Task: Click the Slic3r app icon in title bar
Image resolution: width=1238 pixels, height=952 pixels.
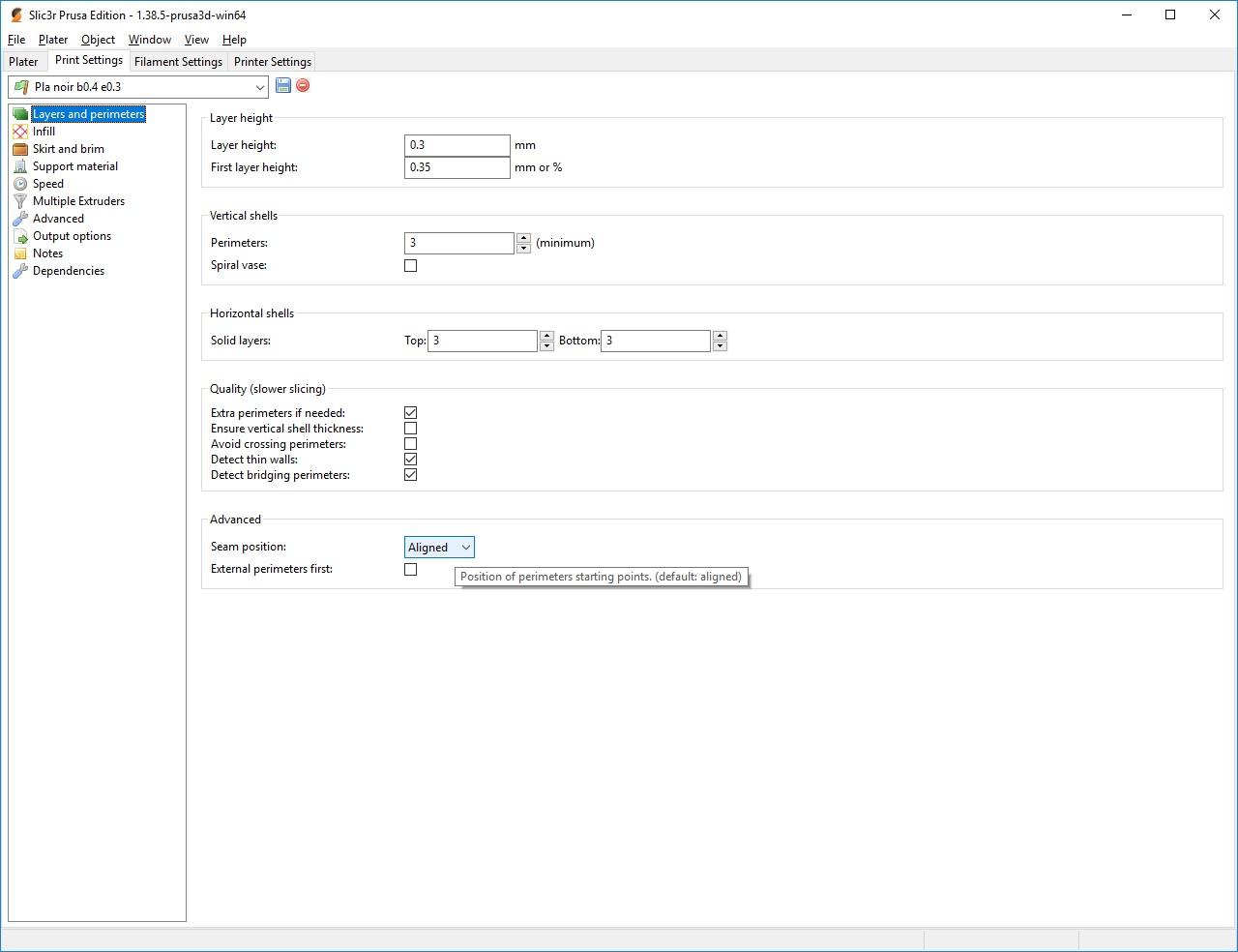Action: (x=16, y=15)
